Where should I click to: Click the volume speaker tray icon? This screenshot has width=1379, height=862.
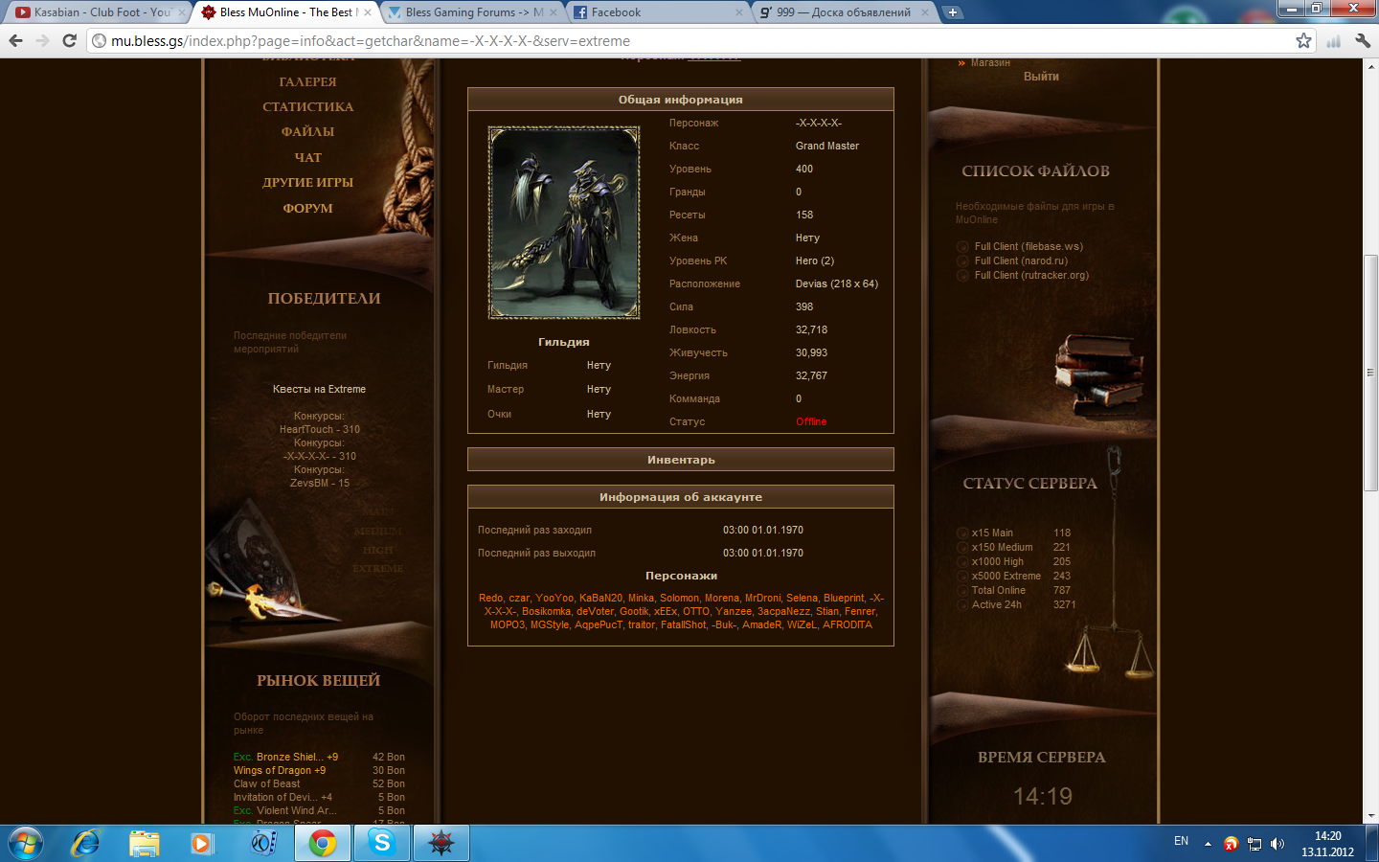(x=1277, y=844)
